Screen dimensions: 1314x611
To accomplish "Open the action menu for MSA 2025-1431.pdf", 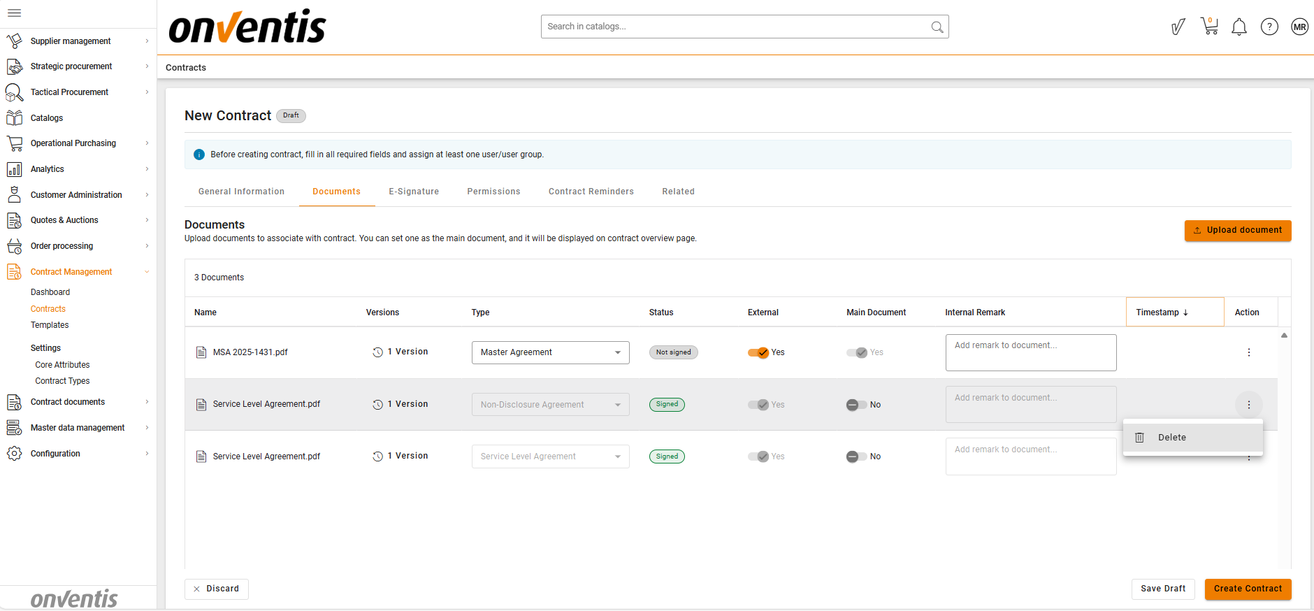I will point(1248,352).
